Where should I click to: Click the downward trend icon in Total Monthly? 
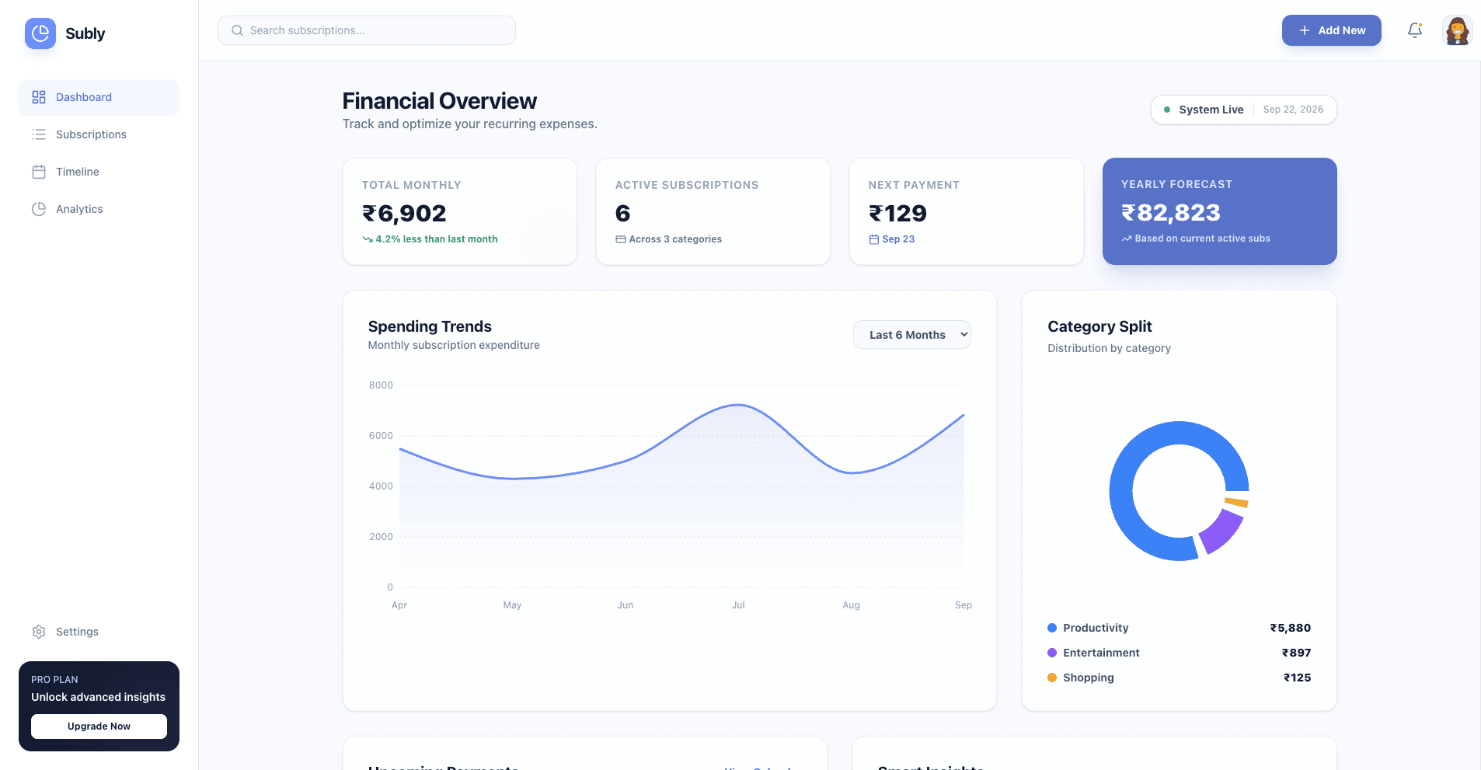coord(368,239)
